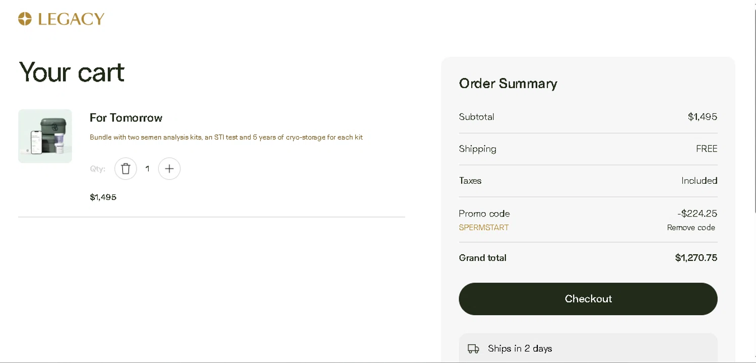This screenshot has height=363, width=756.
Task: Click the LEGACY brand wordmark
Action: [x=71, y=19]
